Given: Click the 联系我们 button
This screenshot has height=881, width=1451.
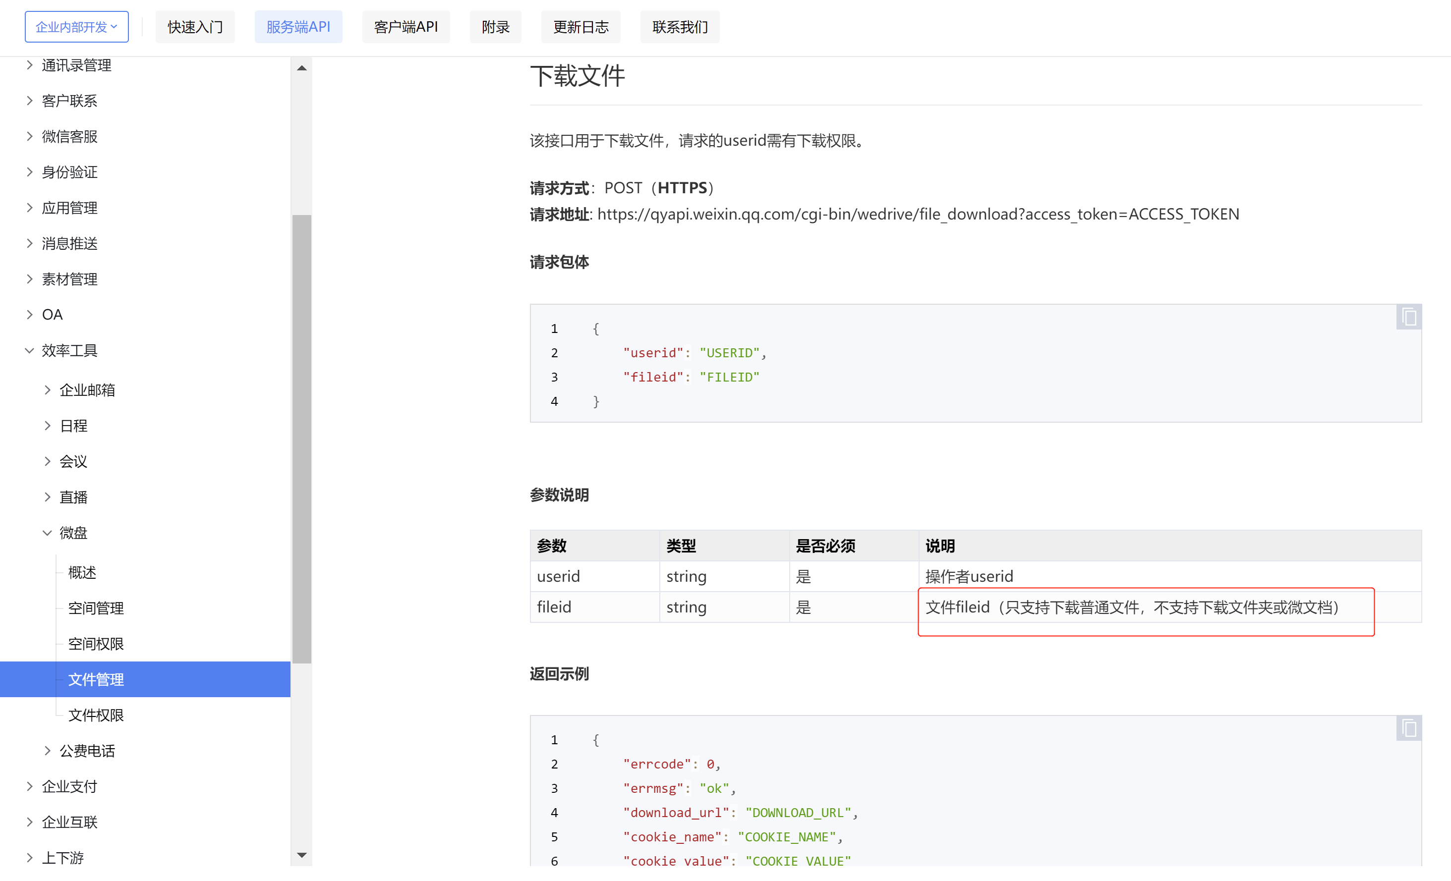Looking at the screenshot, I should 680,26.
